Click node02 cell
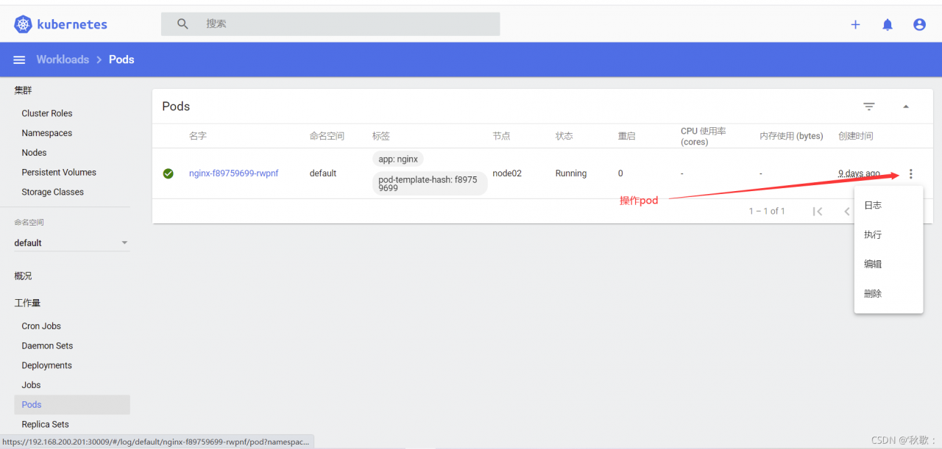942x449 pixels. coord(507,173)
